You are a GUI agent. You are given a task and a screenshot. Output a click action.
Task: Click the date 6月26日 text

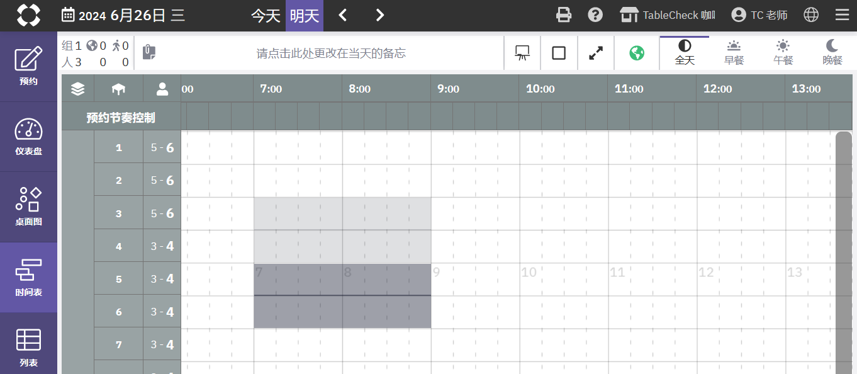(138, 15)
